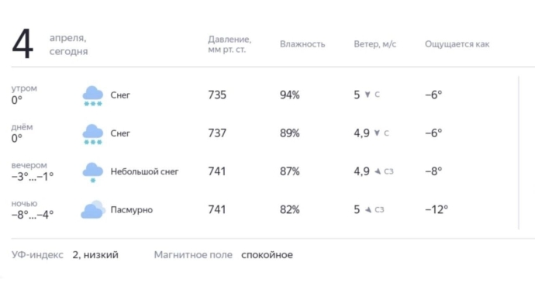Click the 'Пасмурно' condition text

pos(131,209)
